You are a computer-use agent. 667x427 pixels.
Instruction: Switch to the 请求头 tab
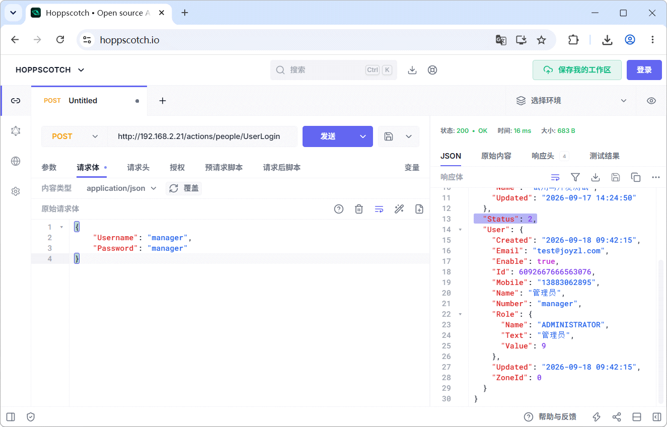pyautogui.click(x=138, y=168)
